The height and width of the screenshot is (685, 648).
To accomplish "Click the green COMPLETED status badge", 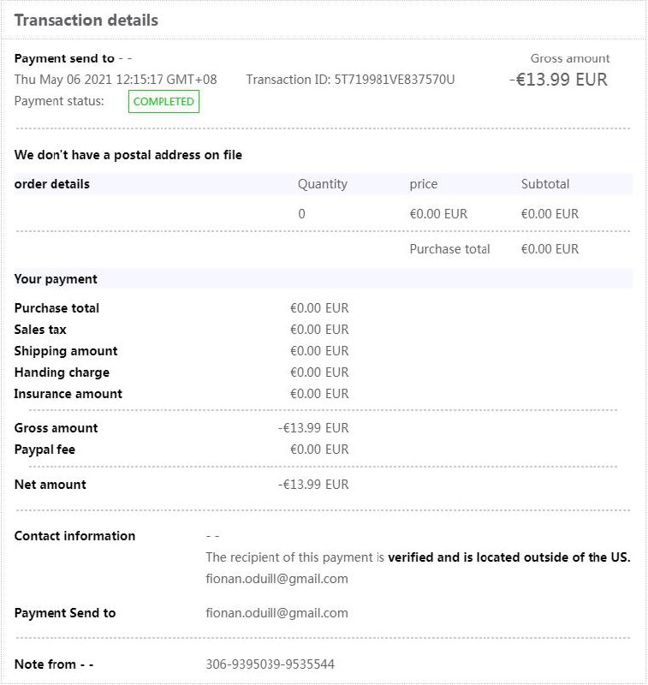I will point(163,102).
